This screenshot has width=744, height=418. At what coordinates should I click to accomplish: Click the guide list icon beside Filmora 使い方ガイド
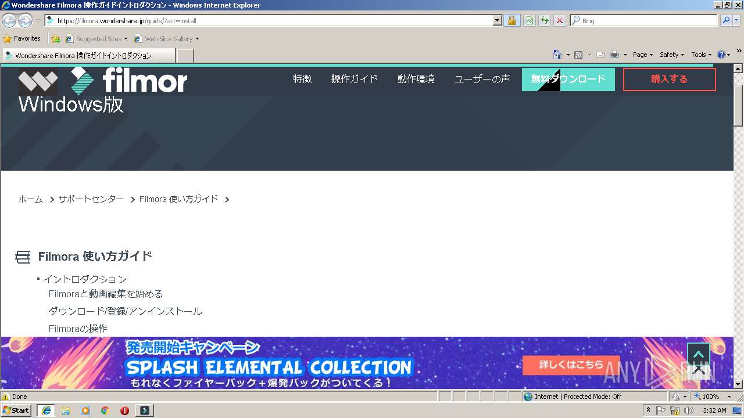pos(23,257)
